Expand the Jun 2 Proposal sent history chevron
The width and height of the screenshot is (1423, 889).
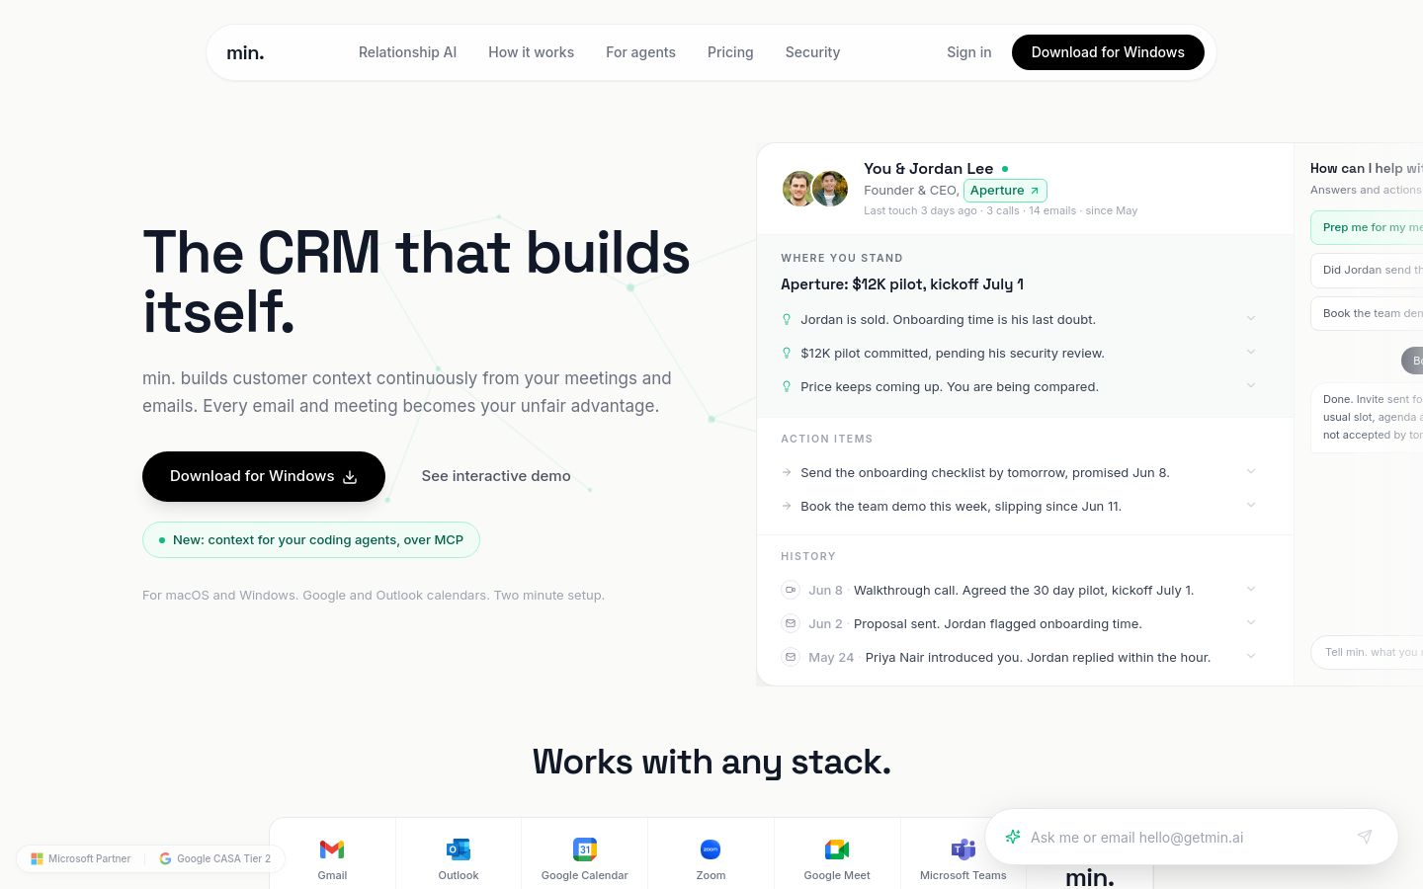pos(1251,622)
